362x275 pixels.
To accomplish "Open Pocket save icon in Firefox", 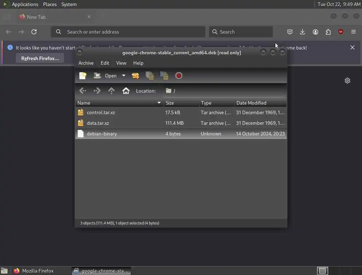I will point(290,32).
